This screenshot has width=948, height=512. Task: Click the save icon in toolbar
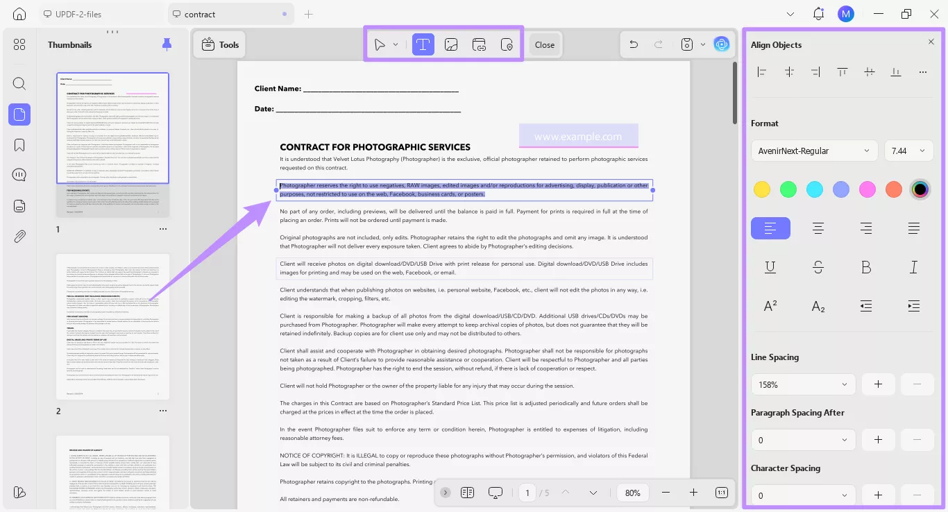tap(687, 44)
